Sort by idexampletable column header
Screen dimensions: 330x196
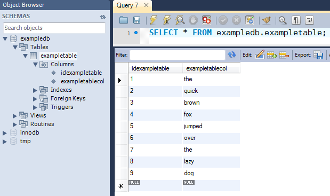pyautogui.click(x=155, y=68)
